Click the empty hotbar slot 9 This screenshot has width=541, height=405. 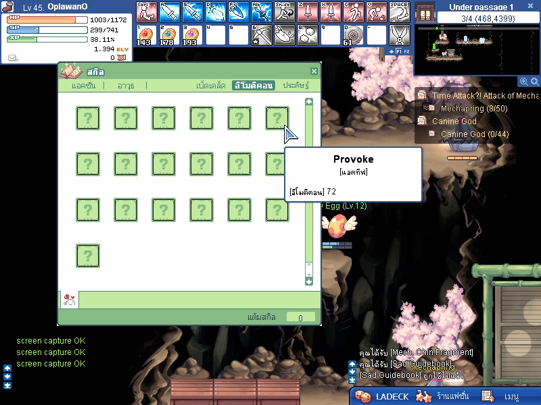tap(331, 35)
